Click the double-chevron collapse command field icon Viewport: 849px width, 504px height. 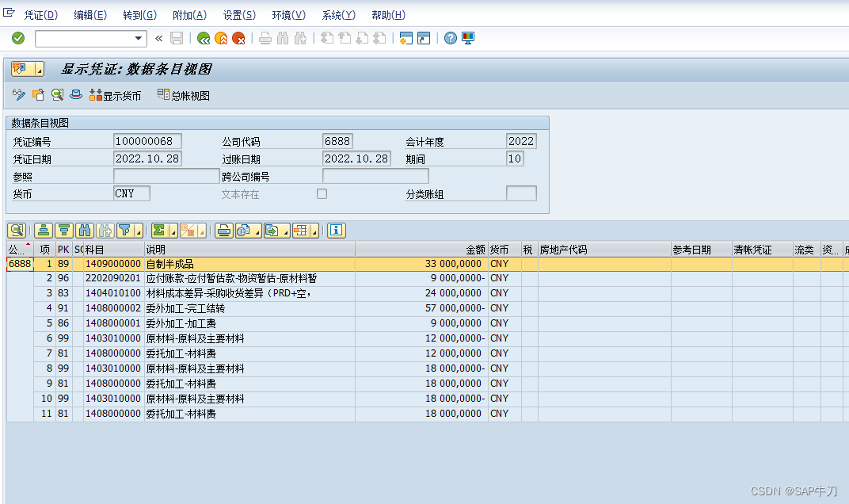(x=158, y=38)
